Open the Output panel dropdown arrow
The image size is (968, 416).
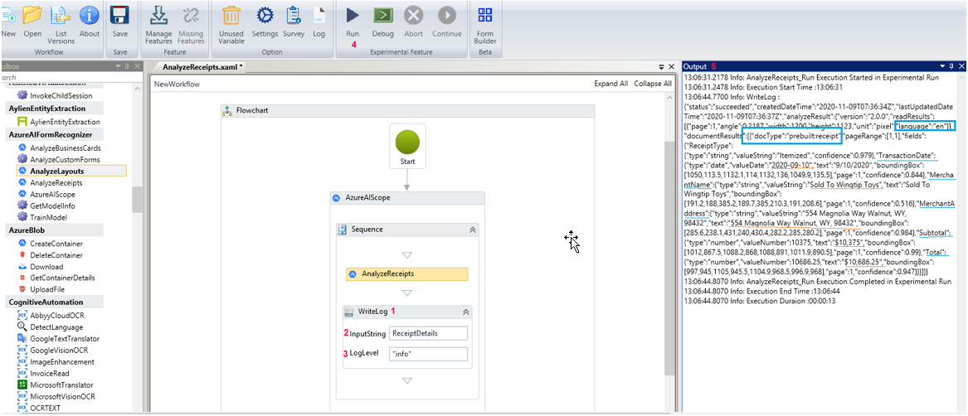click(941, 66)
